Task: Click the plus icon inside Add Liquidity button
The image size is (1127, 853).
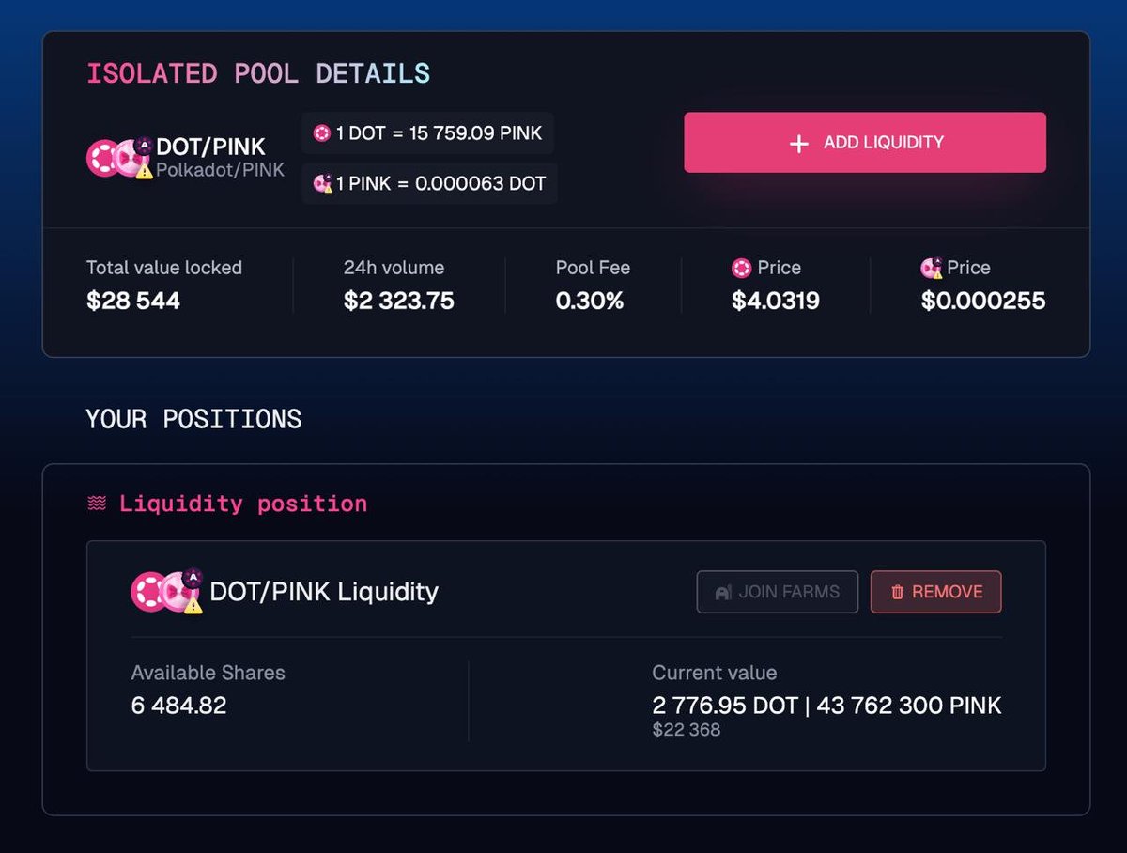Action: (797, 143)
